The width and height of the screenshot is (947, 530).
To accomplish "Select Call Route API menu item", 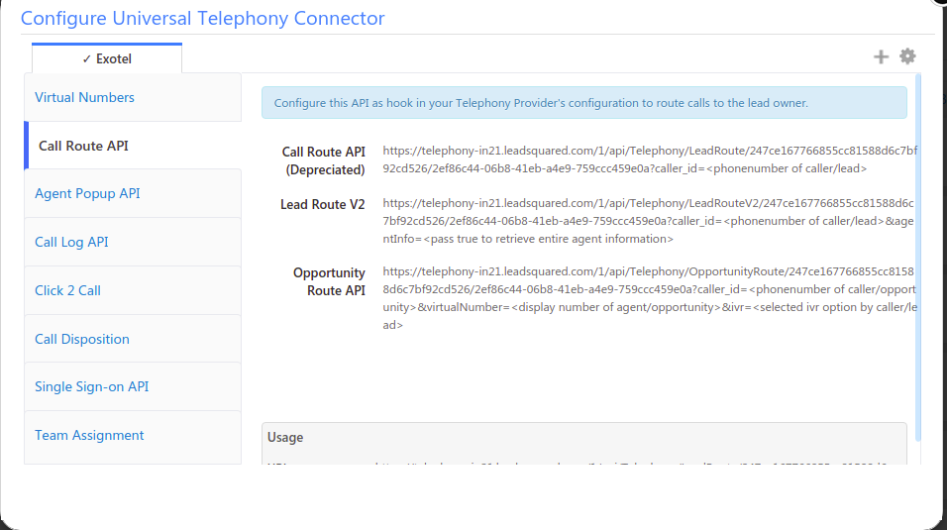I will tap(133, 146).
